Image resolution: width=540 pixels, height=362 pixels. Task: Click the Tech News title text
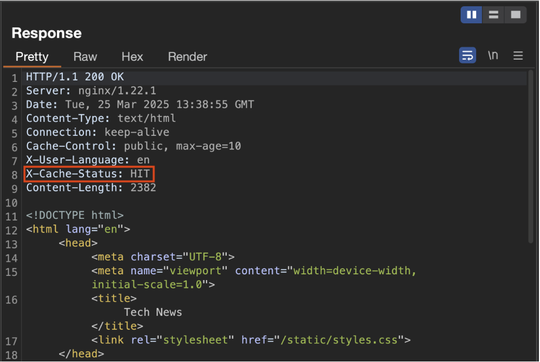pyautogui.click(x=153, y=312)
